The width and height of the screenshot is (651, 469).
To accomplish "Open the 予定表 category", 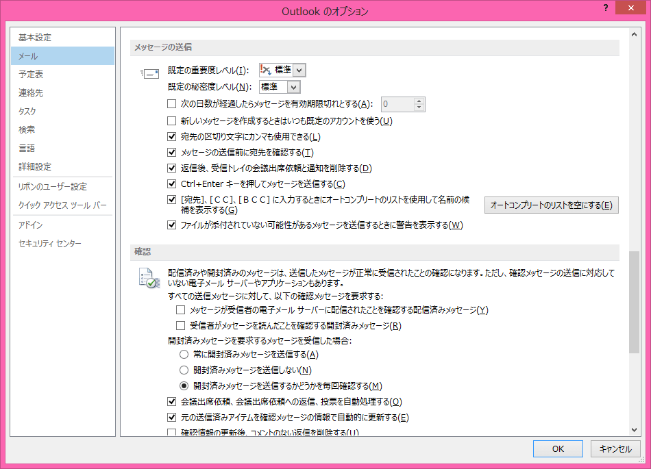I will coord(62,74).
